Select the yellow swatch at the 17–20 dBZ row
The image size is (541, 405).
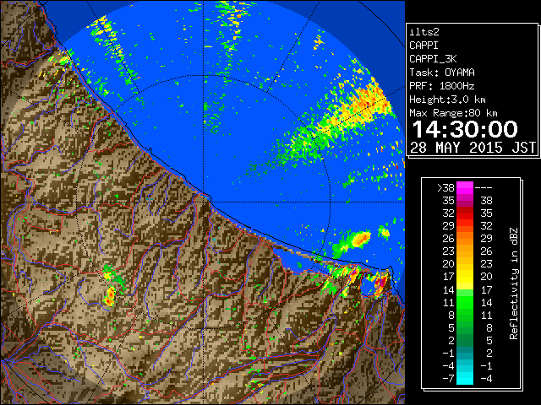pos(465,277)
